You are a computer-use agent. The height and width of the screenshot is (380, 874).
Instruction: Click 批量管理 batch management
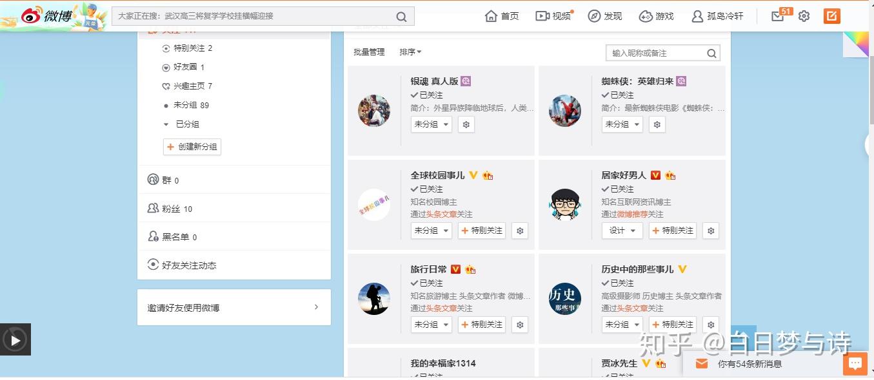click(x=369, y=52)
